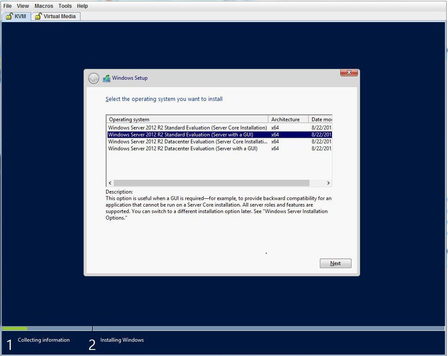Viewport: 448px width, 356px height.
Task: Click the horizontal scrollbar thumb in OS list
Action: (211, 183)
